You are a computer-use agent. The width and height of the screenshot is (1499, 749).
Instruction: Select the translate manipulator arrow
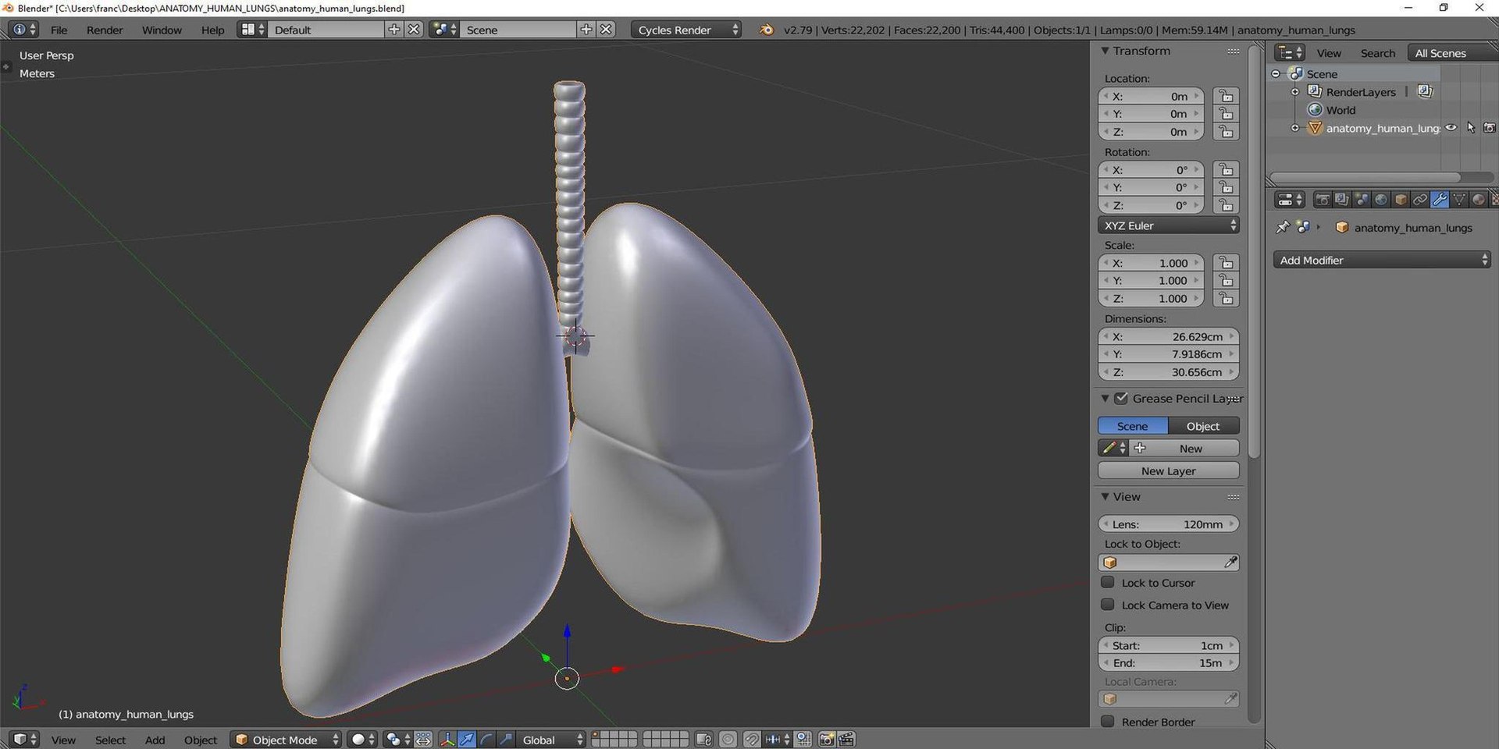pos(467,739)
